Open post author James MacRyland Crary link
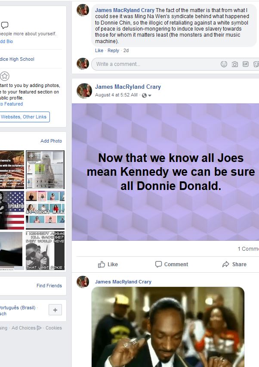 pos(128,87)
